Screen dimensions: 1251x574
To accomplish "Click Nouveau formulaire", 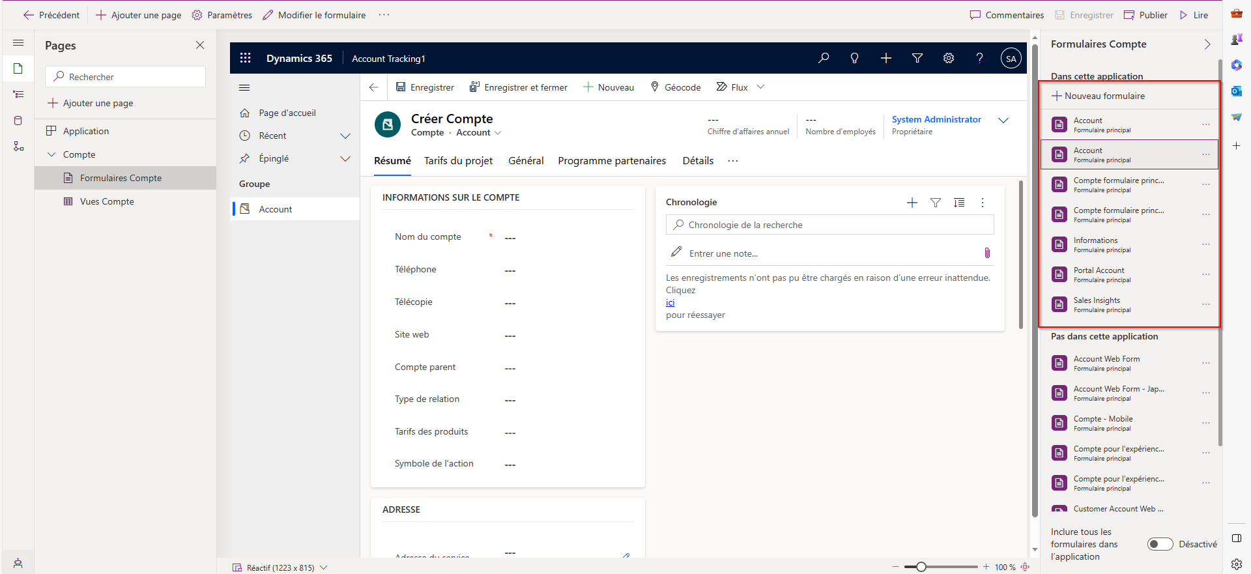I will point(1098,96).
